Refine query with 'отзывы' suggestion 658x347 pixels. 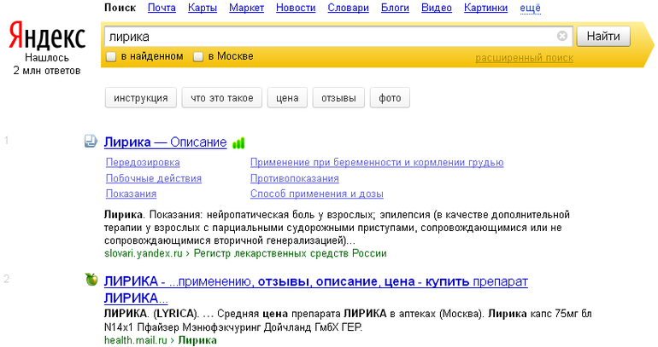(338, 98)
